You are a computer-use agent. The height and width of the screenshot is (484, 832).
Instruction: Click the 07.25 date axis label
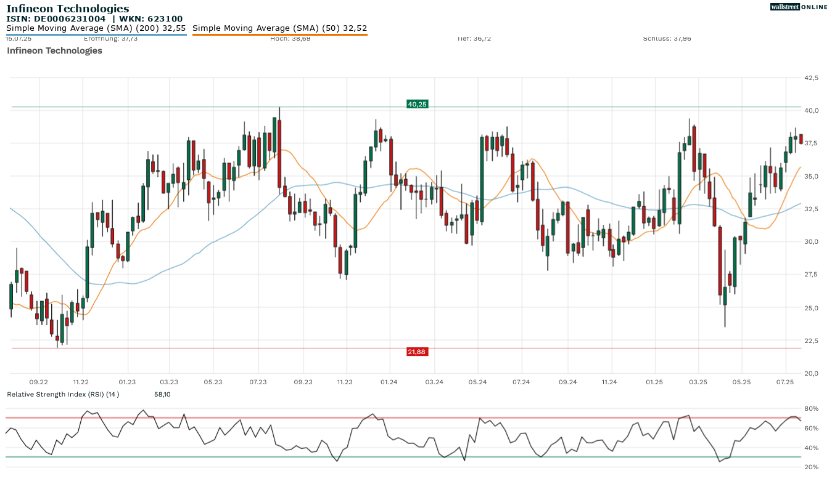[785, 382]
